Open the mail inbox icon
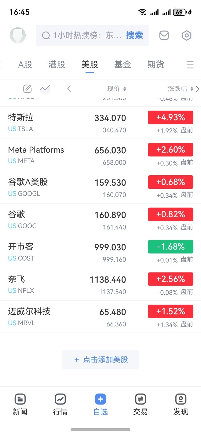This screenshot has height=434, width=201. [x=164, y=36]
